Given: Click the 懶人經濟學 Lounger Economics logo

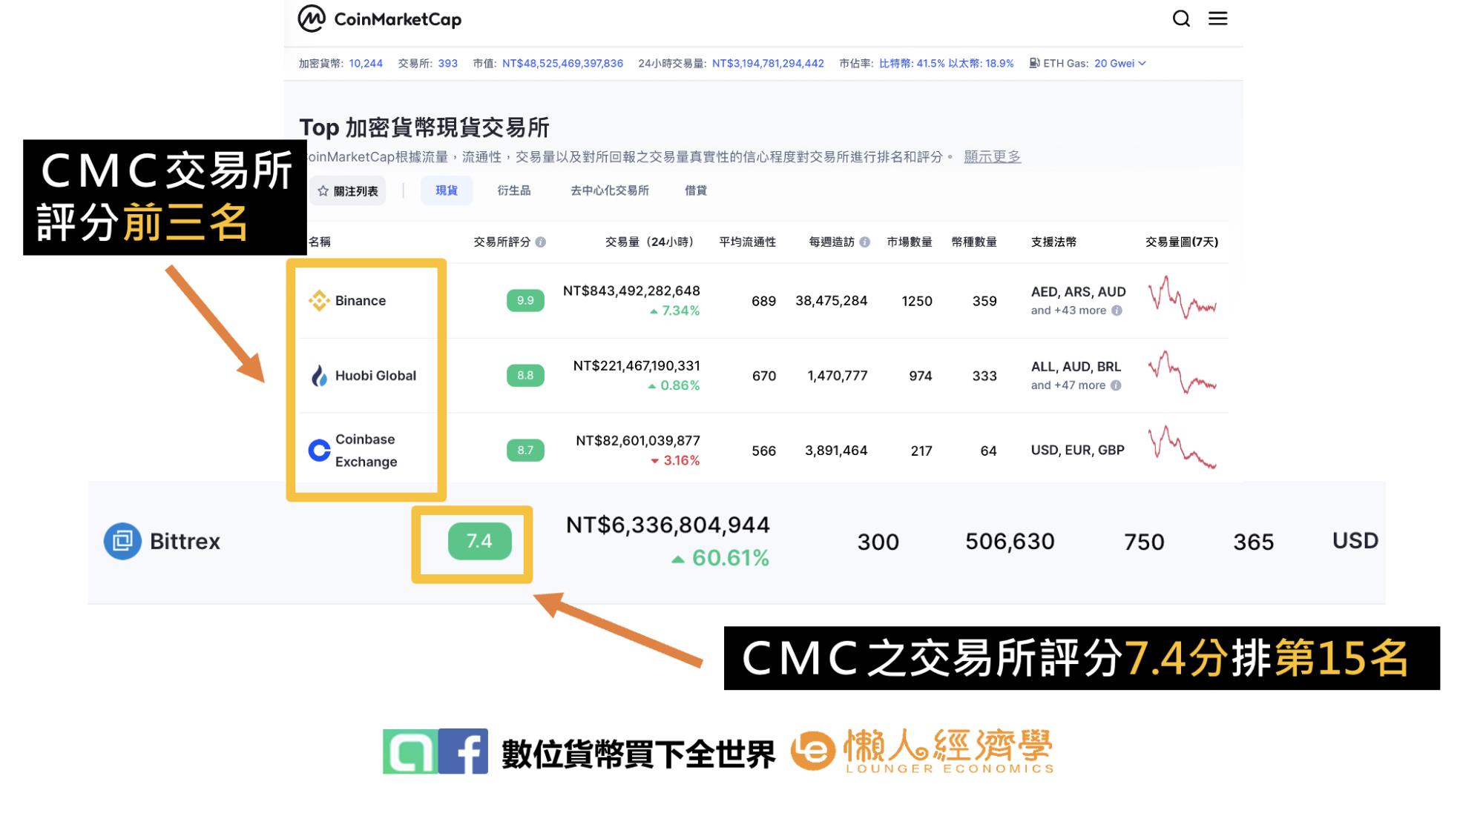Looking at the screenshot, I should pos(922,751).
